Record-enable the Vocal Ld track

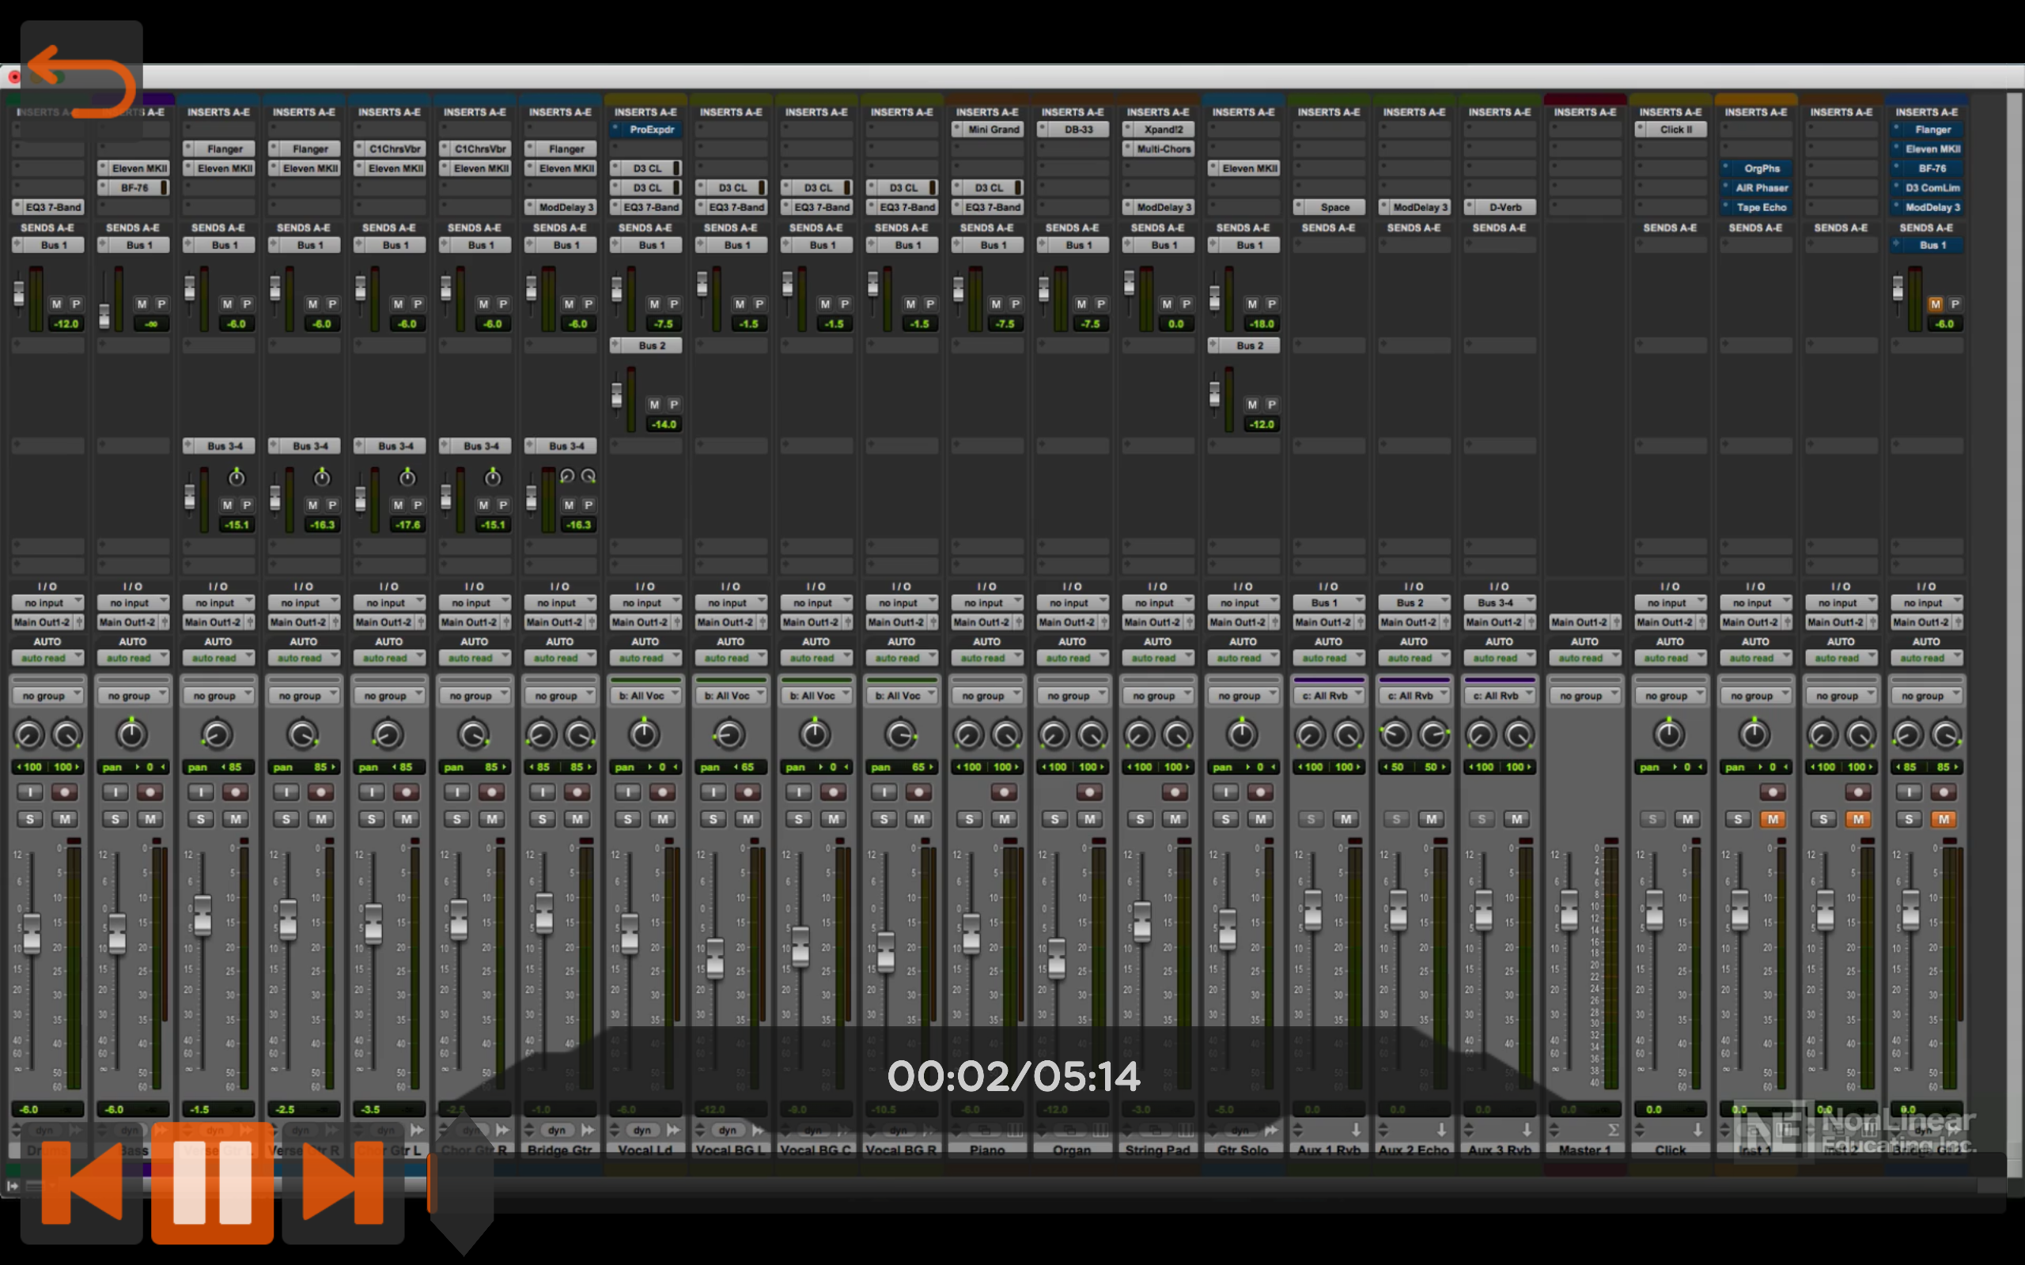coord(663,791)
